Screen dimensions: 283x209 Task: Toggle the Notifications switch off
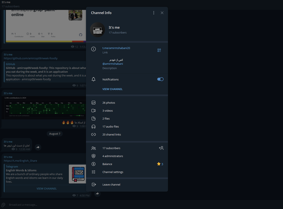click(x=160, y=79)
